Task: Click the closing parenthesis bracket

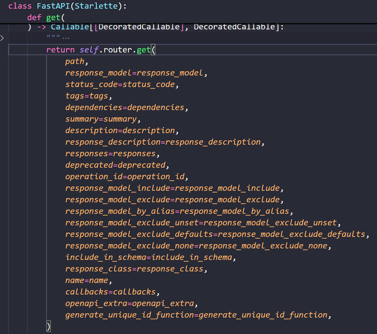Action: (49, 326)
